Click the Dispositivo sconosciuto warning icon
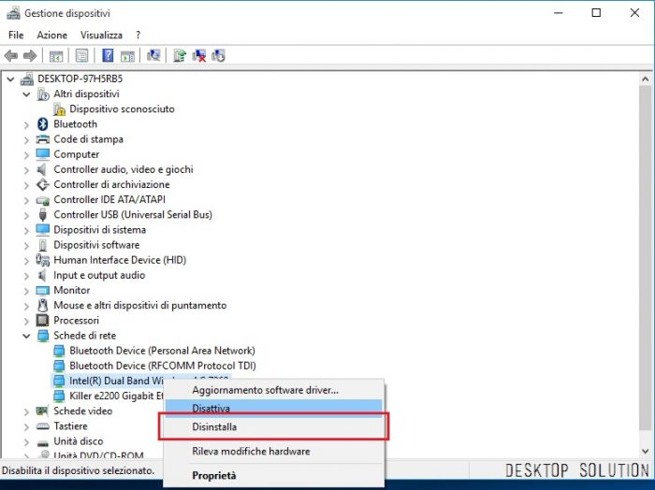655x490 pixels. tap(59, 109)
